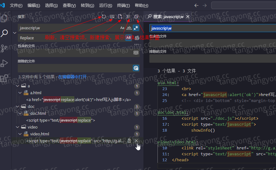This screenshot has height=170, width=276.
Task: Open the 编辑(E) menu
Action: click(x=34, y=5)
